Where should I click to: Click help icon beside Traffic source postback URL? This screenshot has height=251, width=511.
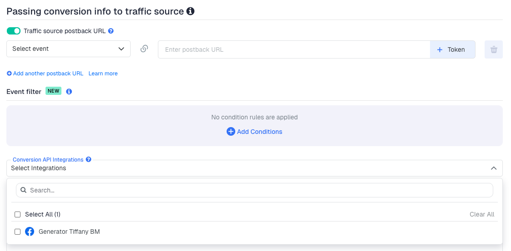coord(111,31)
